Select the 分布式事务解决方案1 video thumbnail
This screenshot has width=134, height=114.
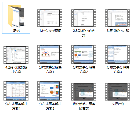pyautogui.click(x=50, y=54)
